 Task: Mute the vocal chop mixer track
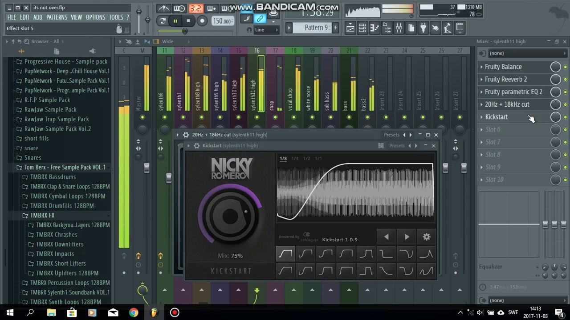pos(293,117)
